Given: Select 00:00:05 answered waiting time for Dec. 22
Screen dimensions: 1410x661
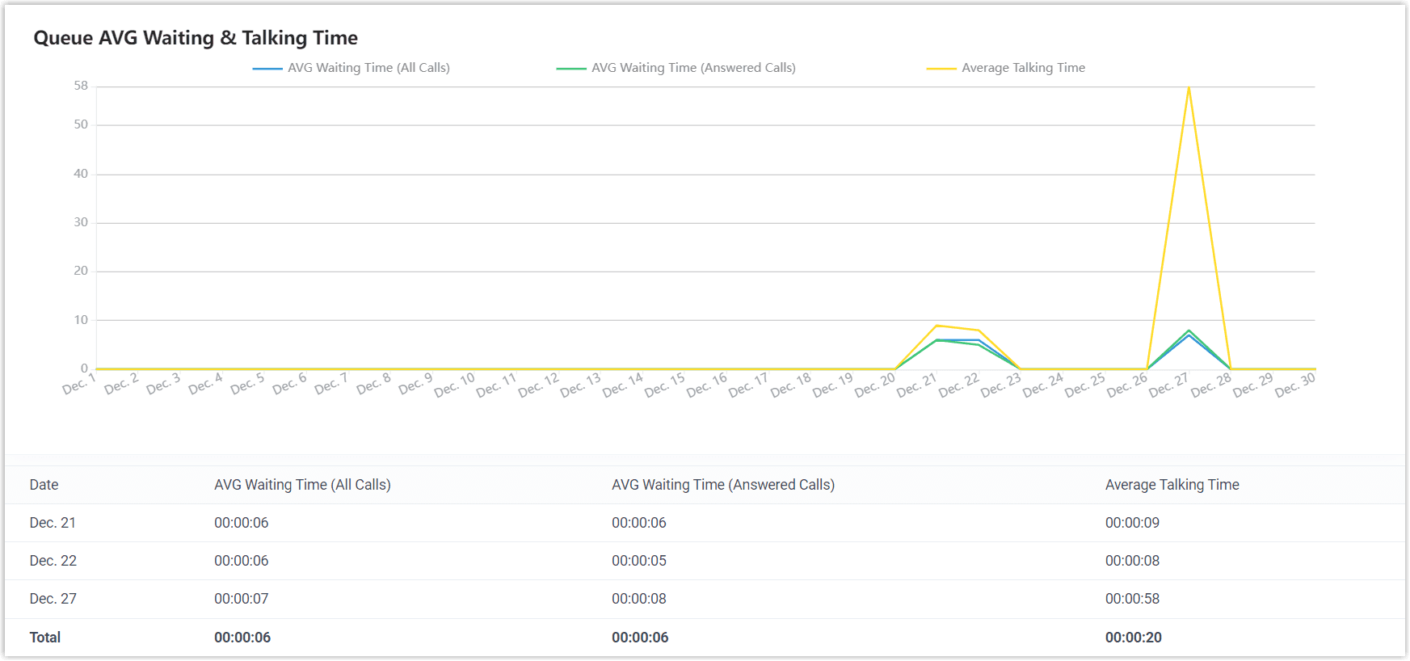Looking at the screenshot, I should tap(639, 561).
